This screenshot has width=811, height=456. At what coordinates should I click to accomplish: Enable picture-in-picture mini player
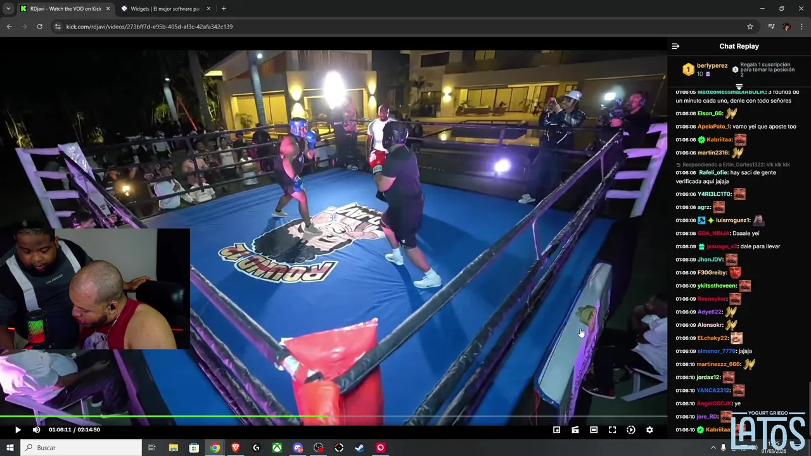pyautogui.click(x=556, y=430)
